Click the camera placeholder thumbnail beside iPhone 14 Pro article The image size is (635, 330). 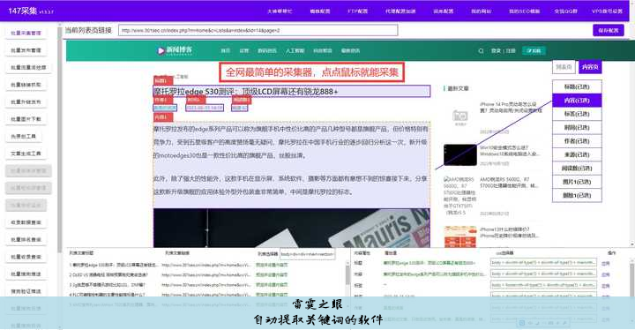click(460, 116)
